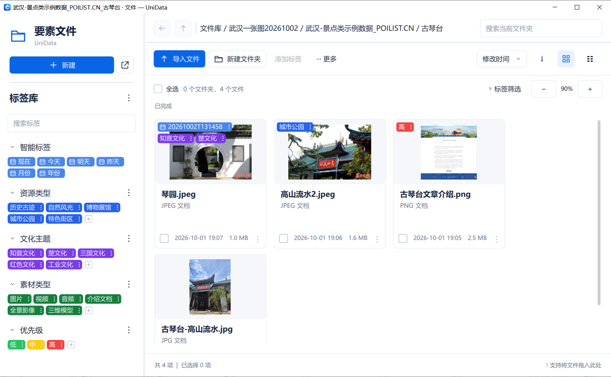Click the 导入文件 button
611x377 pixels.
tap(179, 59)
